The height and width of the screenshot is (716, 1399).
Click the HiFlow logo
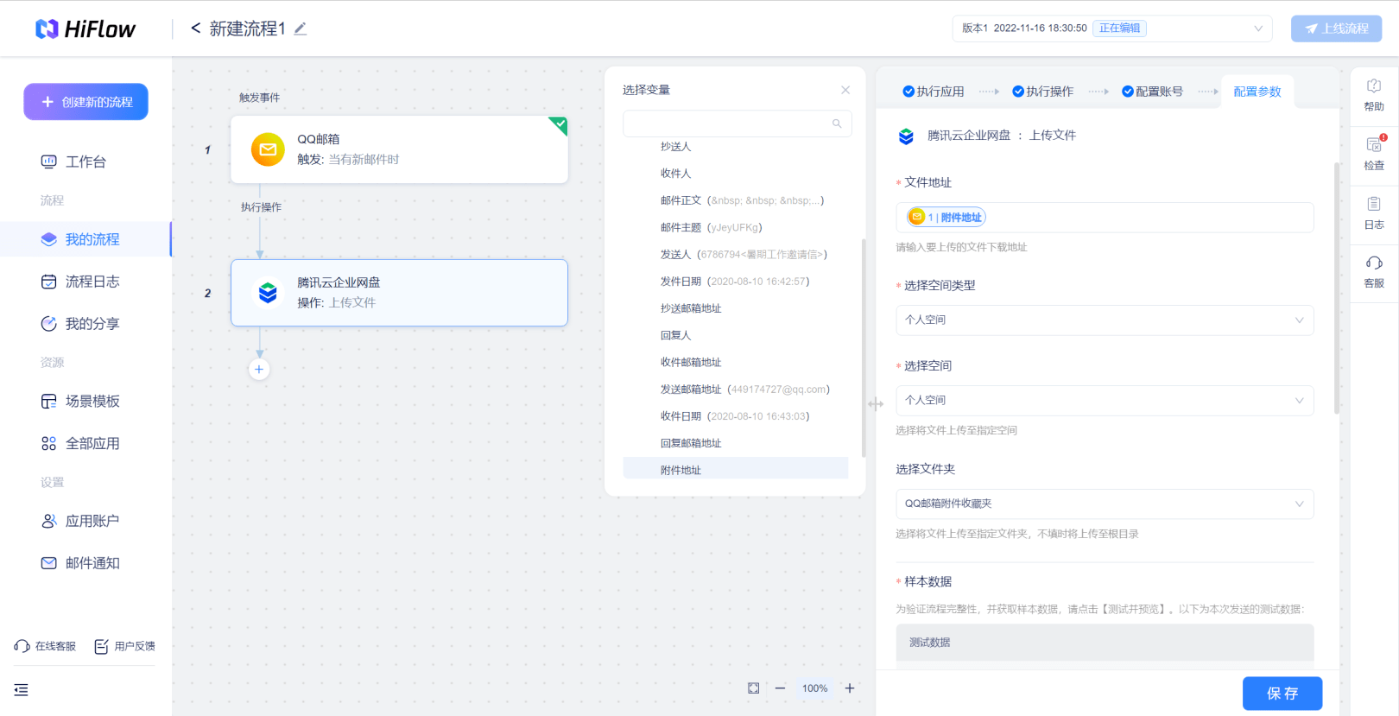click(85, 29)
